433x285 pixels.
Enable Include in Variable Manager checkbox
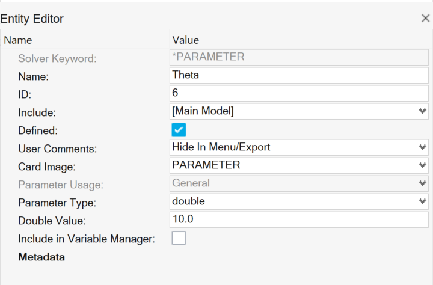click(179, 238)
